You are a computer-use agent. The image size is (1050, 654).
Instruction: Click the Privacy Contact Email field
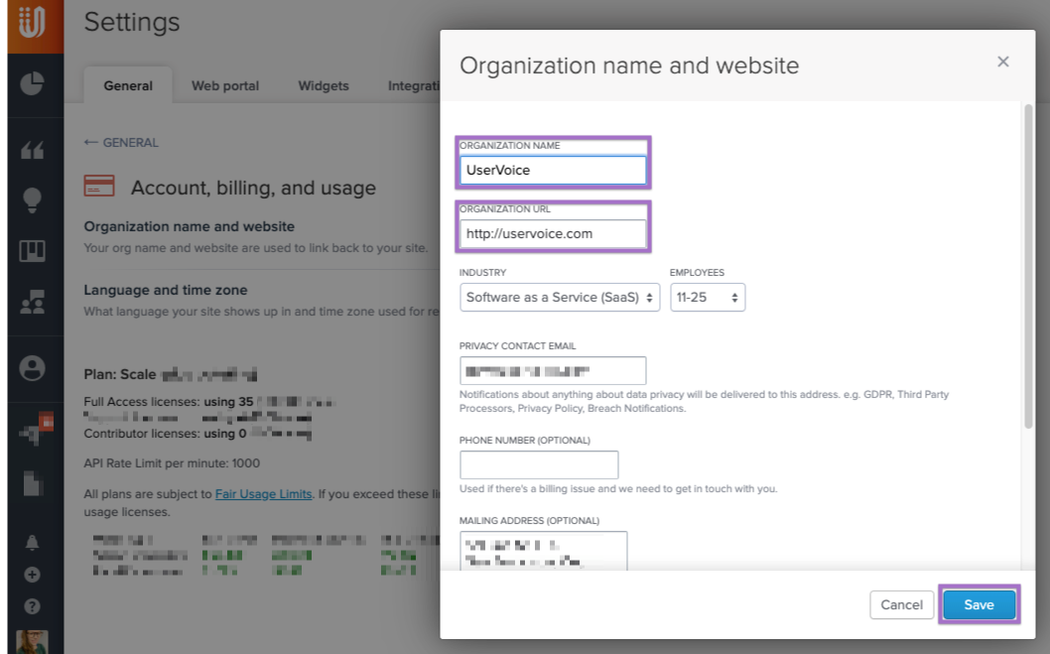click(553, 371)
